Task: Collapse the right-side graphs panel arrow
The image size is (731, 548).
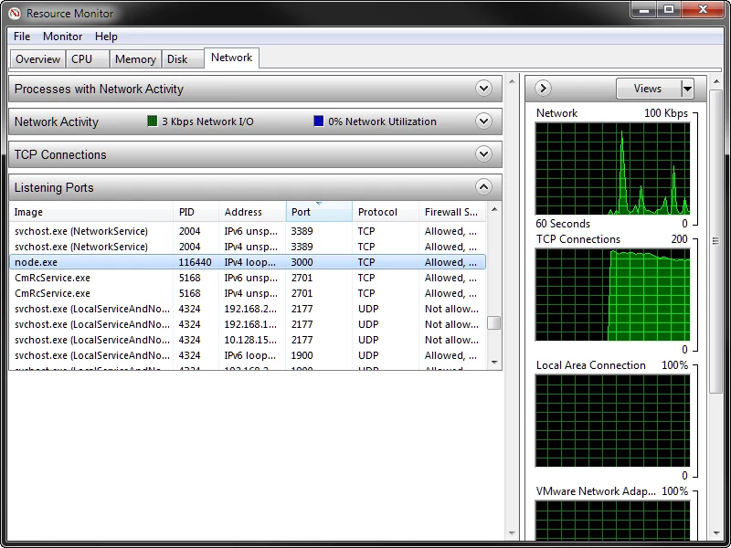Action: tap(542, 88)
